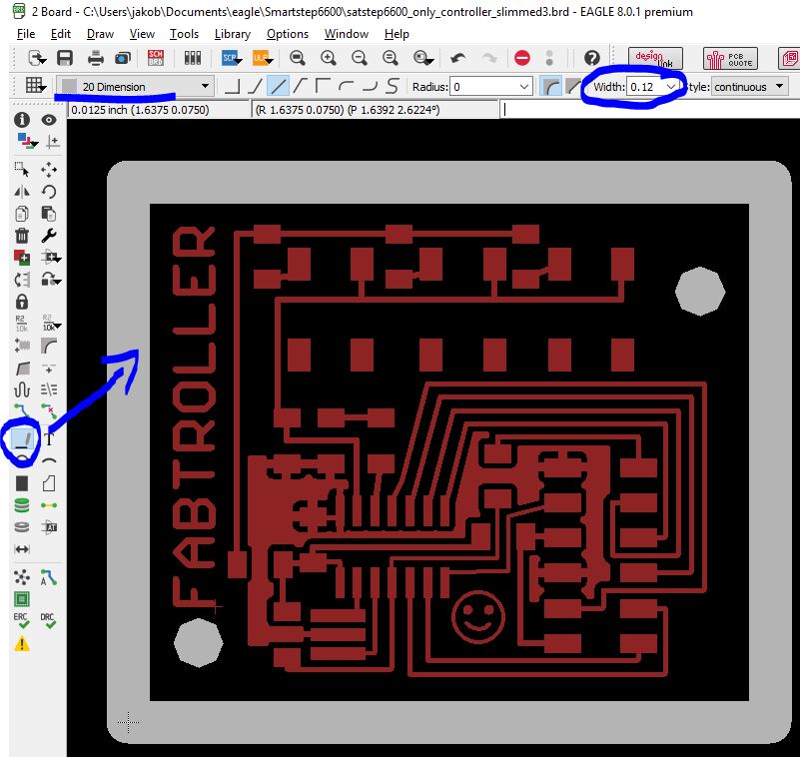Select the Rectangle tool
The image size is (800, 757).
click(x=21, y=483)
